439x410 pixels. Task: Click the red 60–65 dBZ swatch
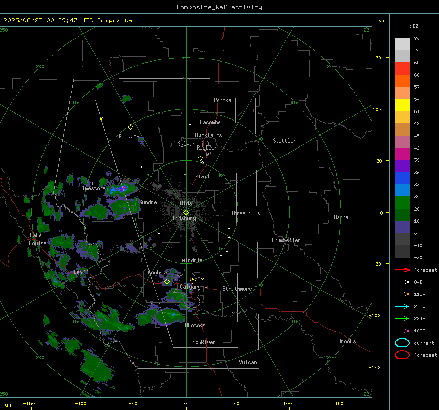(402, 69)
